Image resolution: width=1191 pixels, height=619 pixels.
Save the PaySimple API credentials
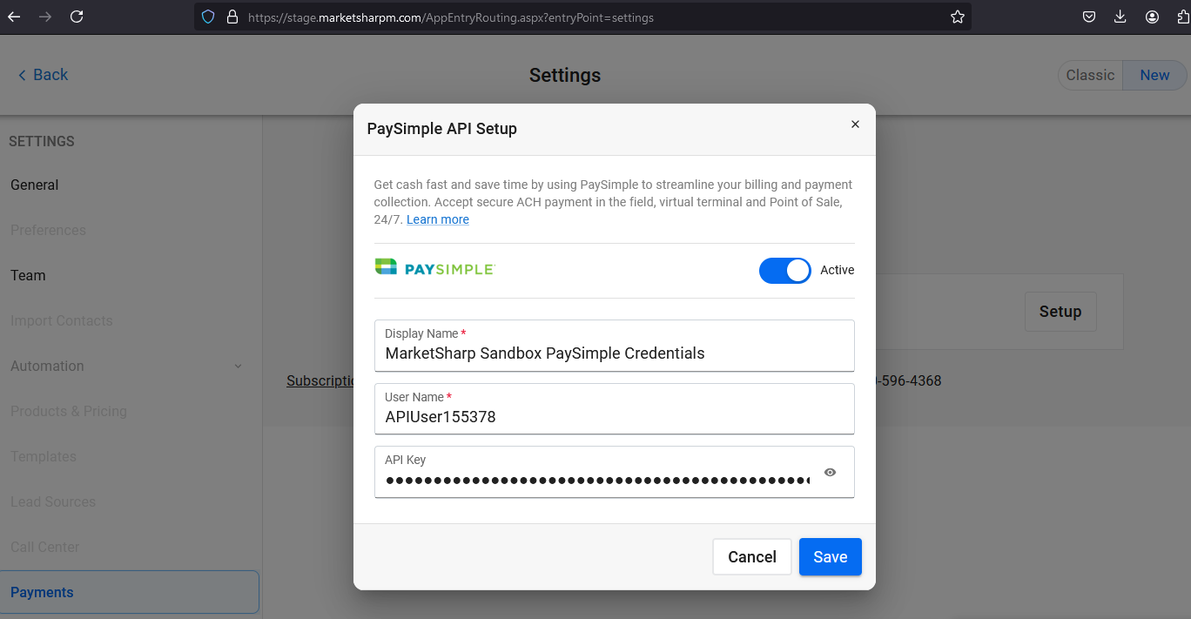coord(831,557)
